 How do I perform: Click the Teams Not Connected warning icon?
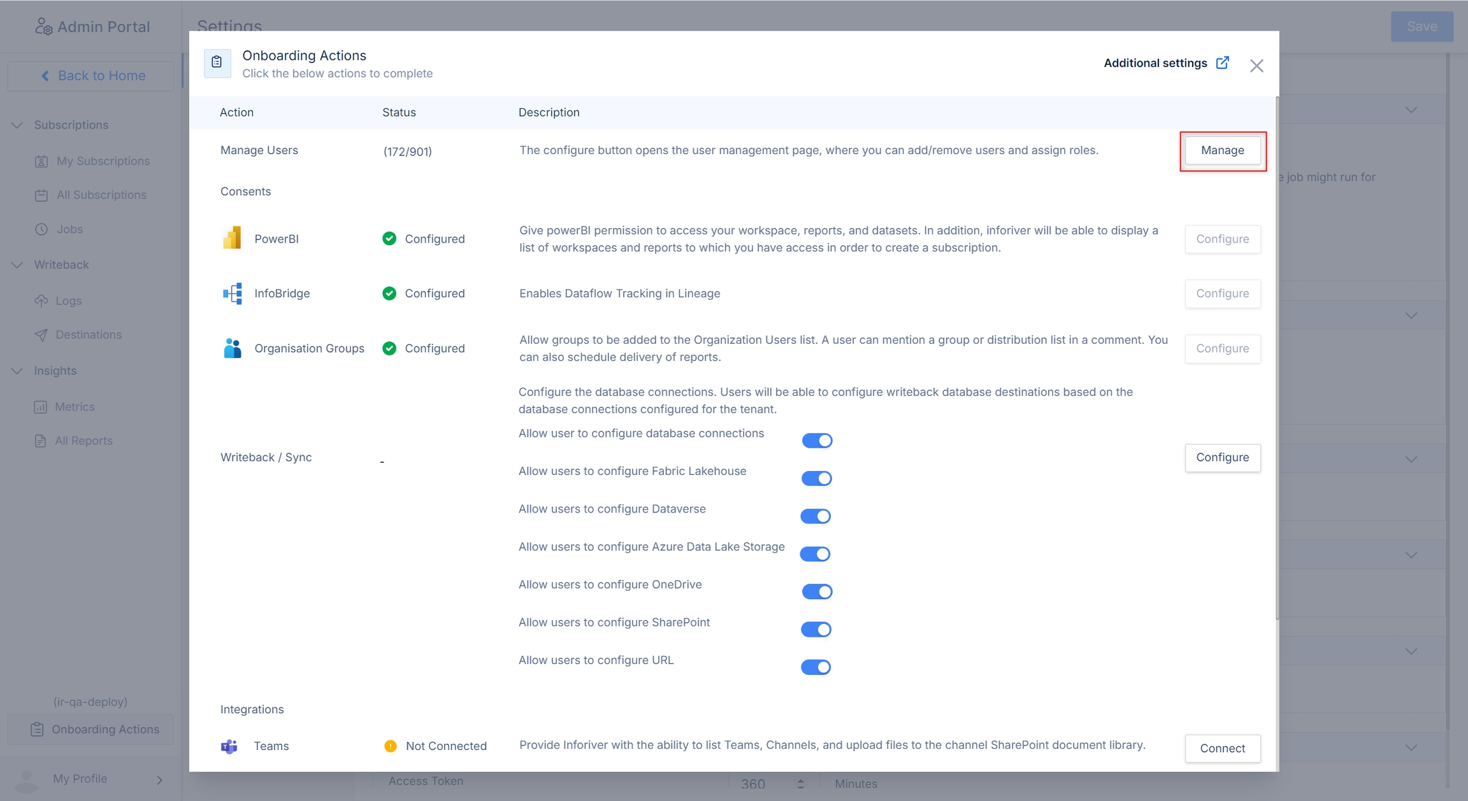[x=391, y=746]
